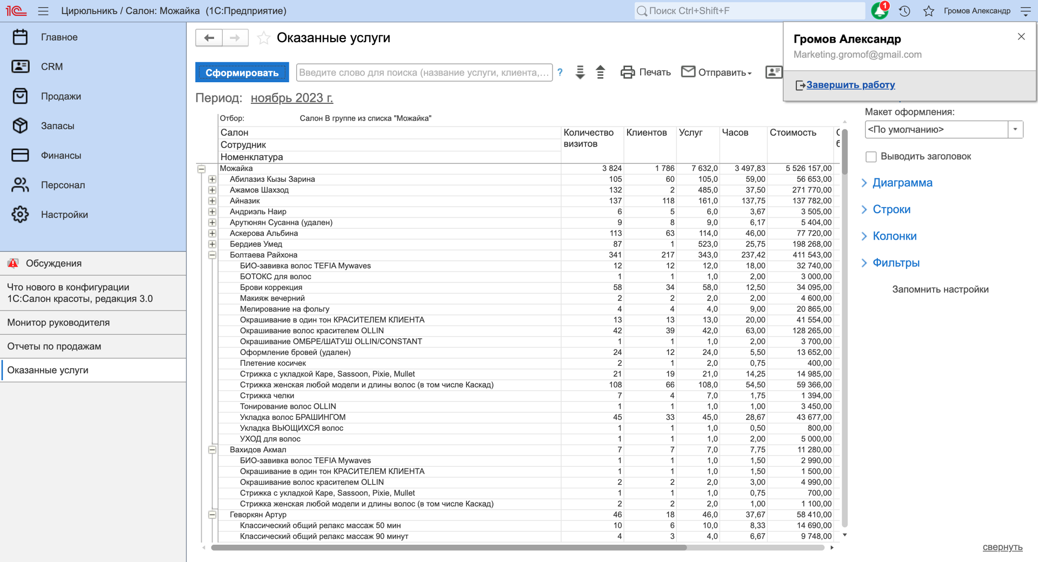
Task: Open the Отправить send menu
Action: pyautogui.click(x=716, y=72)
